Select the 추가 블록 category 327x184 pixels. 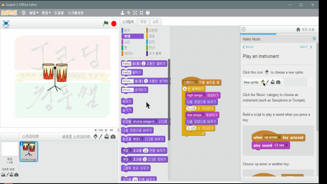157,53
